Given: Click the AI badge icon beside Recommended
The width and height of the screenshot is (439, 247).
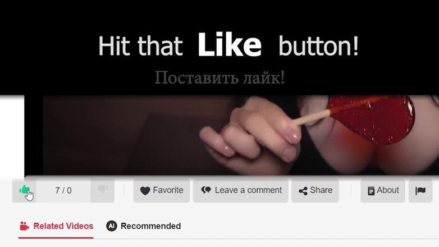Looking at the screenshot, I should 111,226.
